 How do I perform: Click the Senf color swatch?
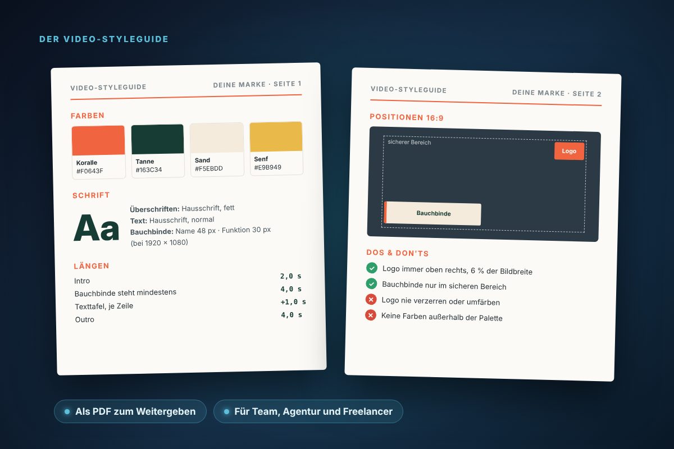(x=276, y=148)
